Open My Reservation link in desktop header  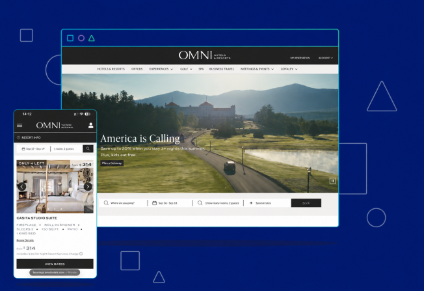[x=300, y=58]
